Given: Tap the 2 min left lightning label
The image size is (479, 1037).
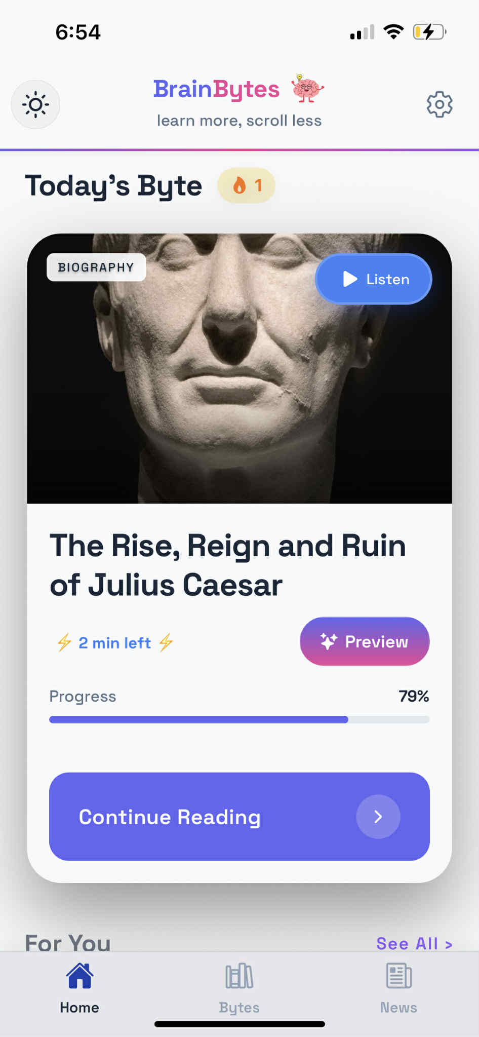Looking at the screenshot, I should coord(115,643).
